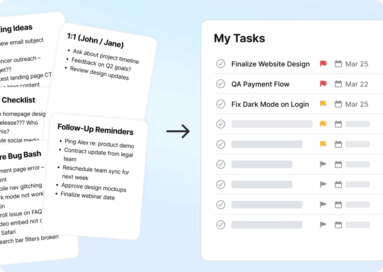Click calendar icon for Finalize Website Design
Viewport: 383px width, 272px height.
[338, 64]
